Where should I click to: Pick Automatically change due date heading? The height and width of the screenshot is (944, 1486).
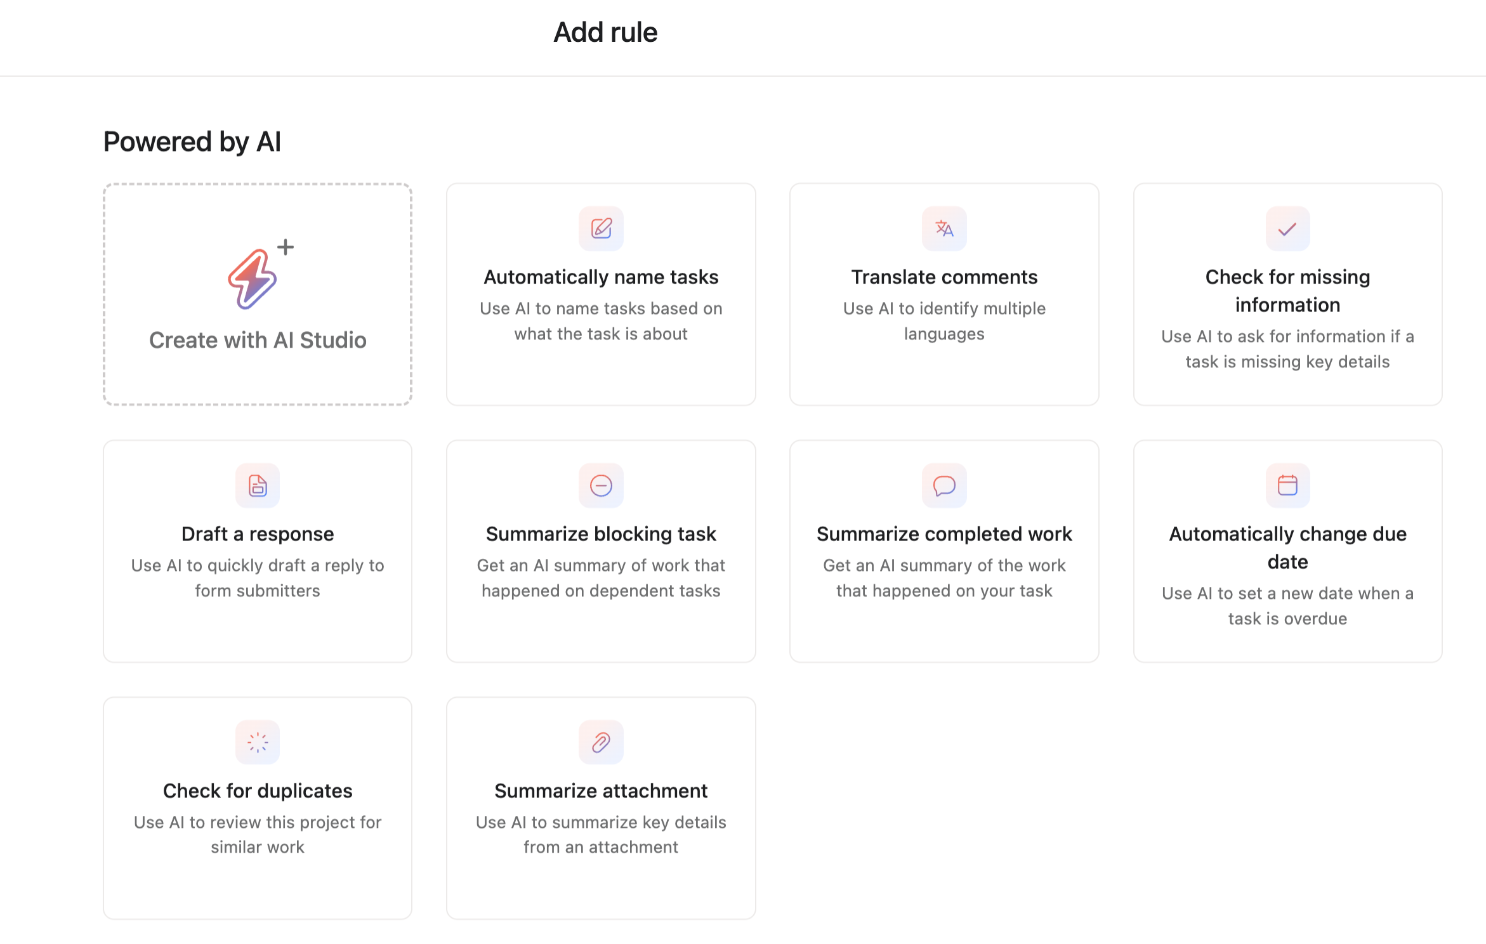(x=1287, y=547)
